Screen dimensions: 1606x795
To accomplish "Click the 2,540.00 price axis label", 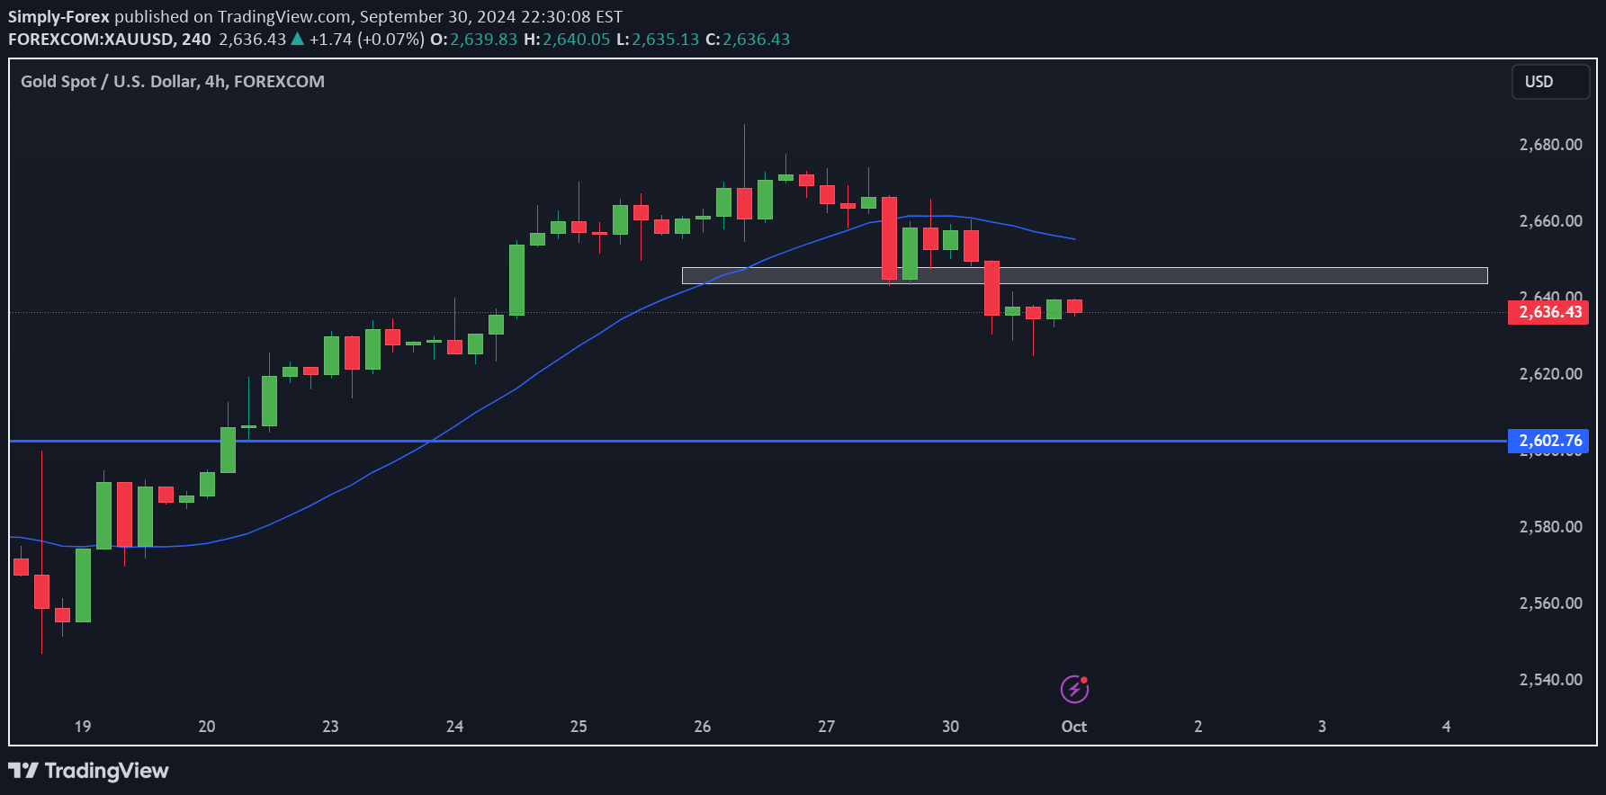I will point(1550,680).
